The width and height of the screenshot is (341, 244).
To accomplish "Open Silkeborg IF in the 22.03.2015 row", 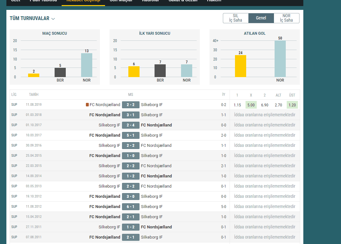I will pos(110,166).
